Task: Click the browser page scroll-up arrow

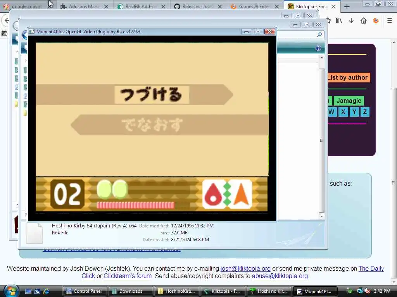Action: coord(394,42)
